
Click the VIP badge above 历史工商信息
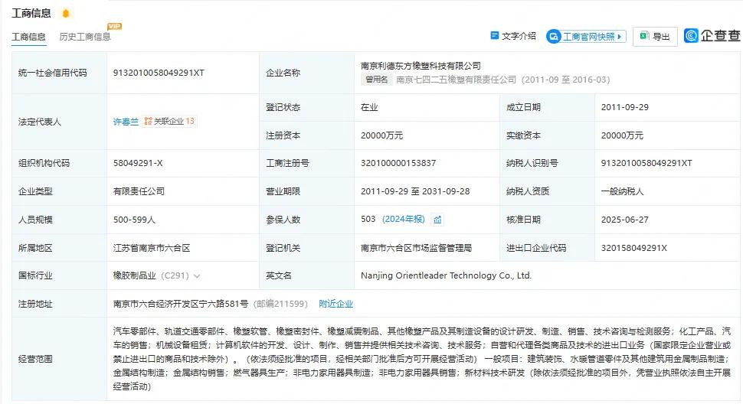coord(114,27)
